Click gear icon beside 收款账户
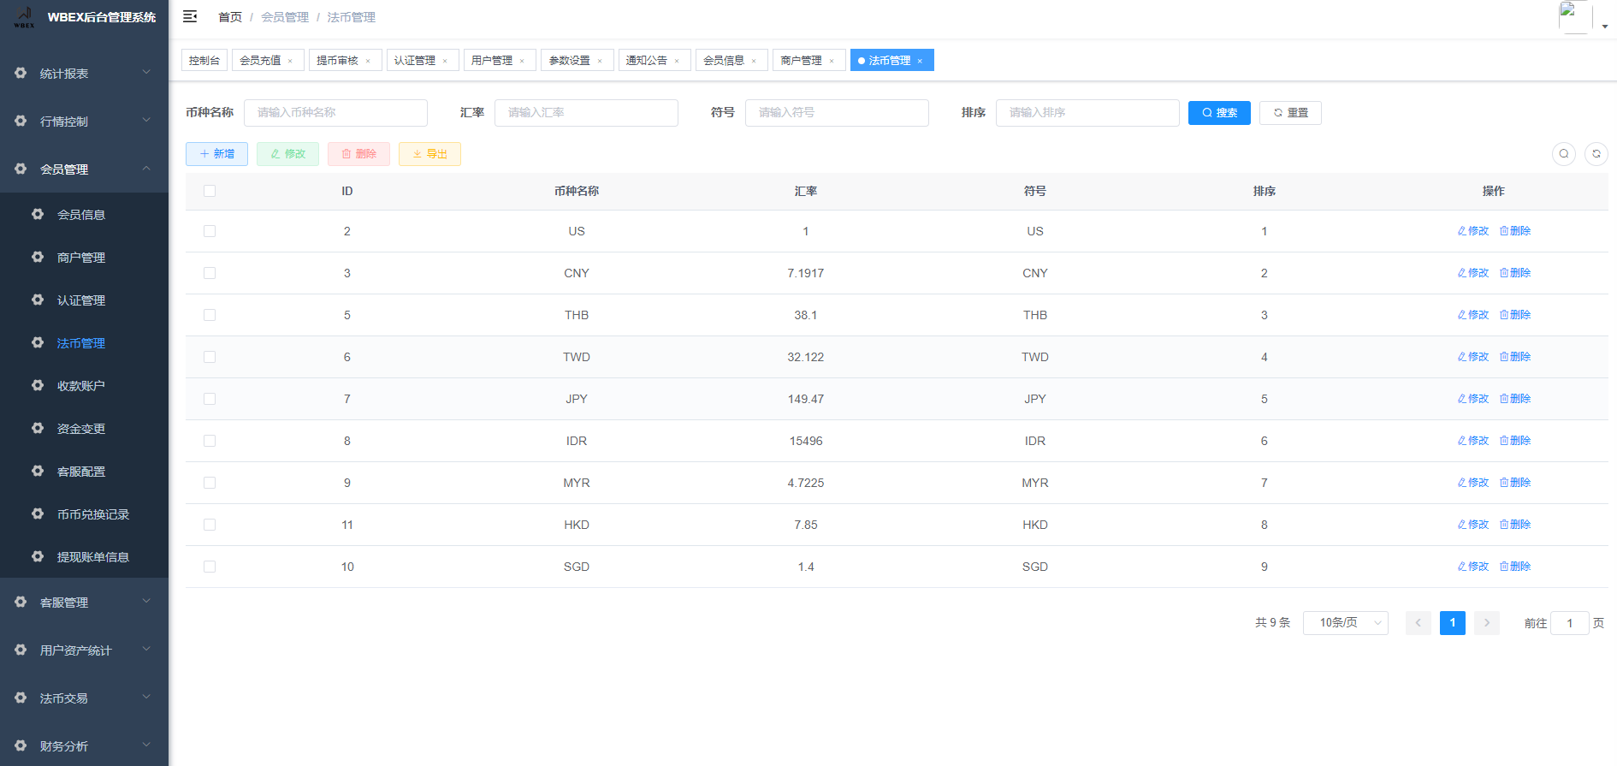 pos(38,386)
